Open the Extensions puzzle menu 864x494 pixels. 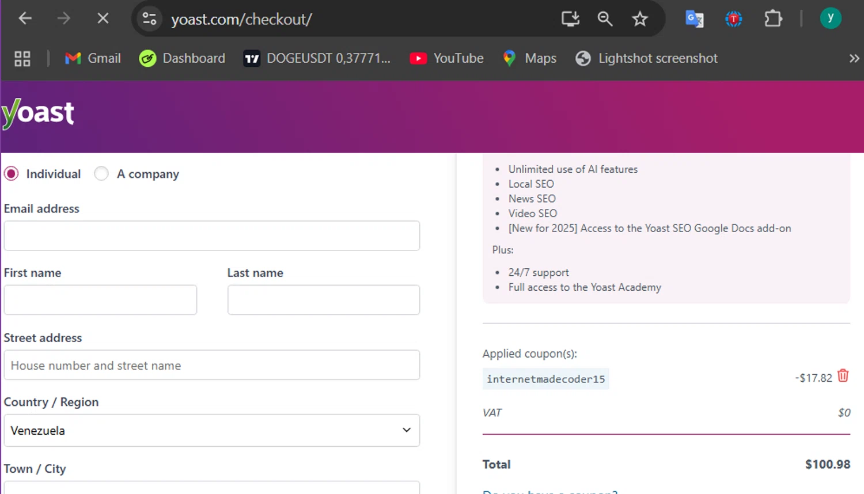tap(773, 19)
